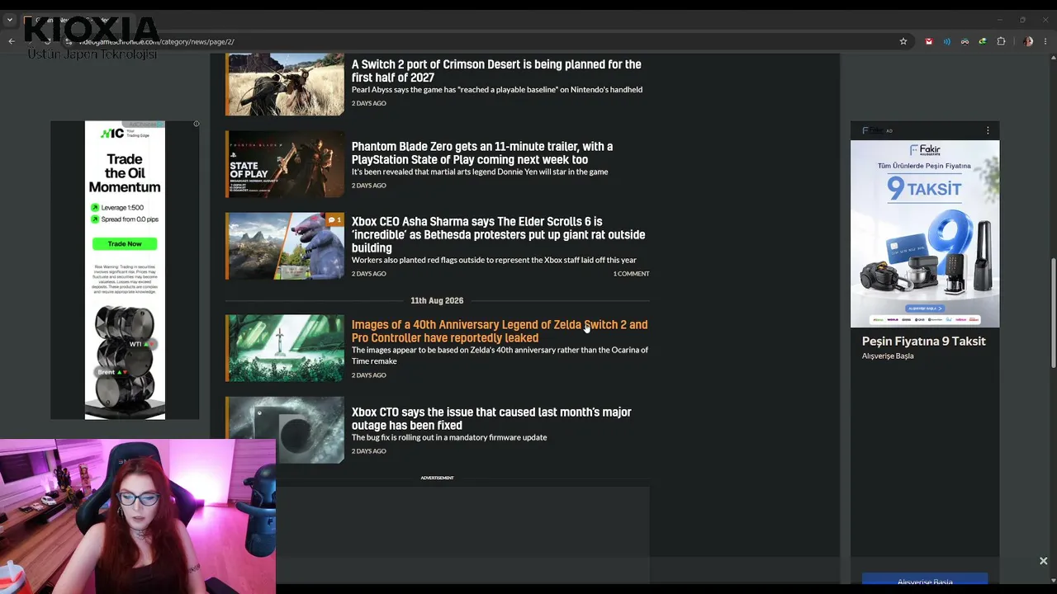The width and height of the screenshot is (1057, 594).
Task: Click the Fakir 9 Taksit ad image
Action: pos(925,233)
